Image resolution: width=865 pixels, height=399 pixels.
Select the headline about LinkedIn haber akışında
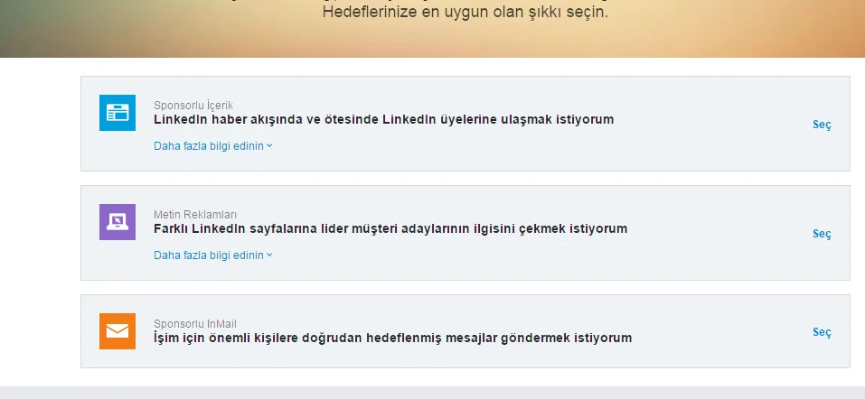[383, 119]
